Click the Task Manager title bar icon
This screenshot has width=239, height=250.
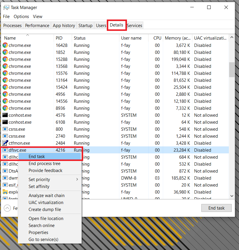(6, 8)
